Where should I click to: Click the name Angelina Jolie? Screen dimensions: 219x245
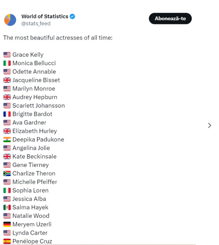31,148
